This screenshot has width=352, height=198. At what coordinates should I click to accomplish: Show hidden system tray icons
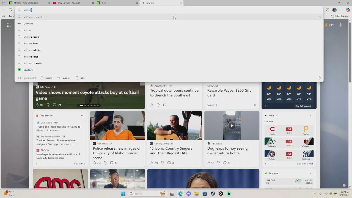pos(315,194)
